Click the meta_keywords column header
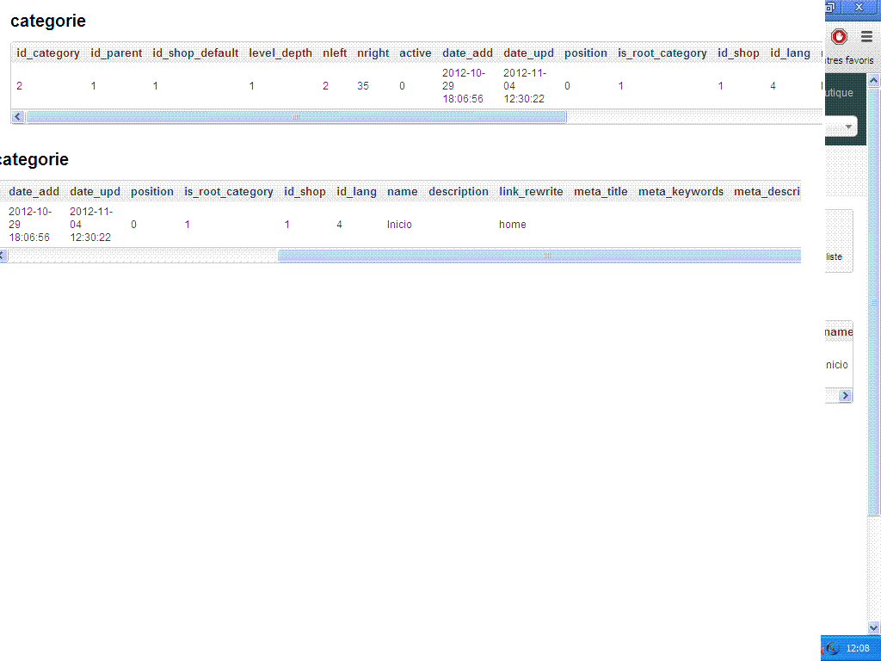The image size is (881, 661). coord(681,192)
